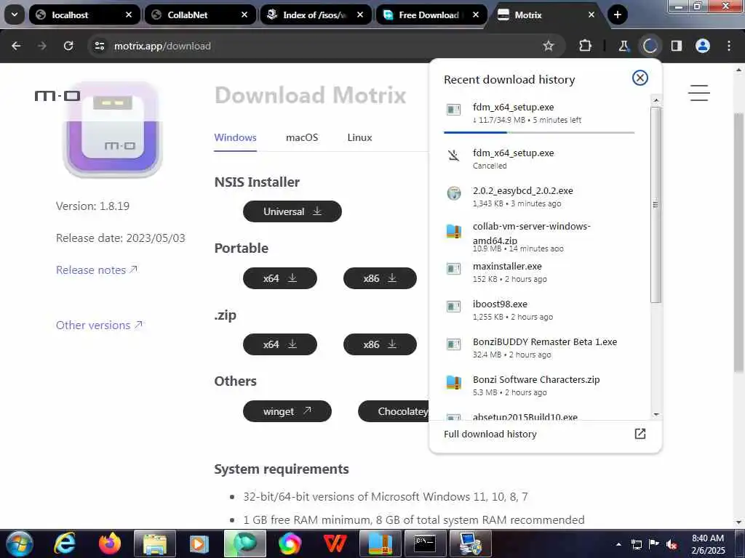Click the download popup scrollbar thumb
The width and height of the screenshot is (745, 558).
[656, 204]
